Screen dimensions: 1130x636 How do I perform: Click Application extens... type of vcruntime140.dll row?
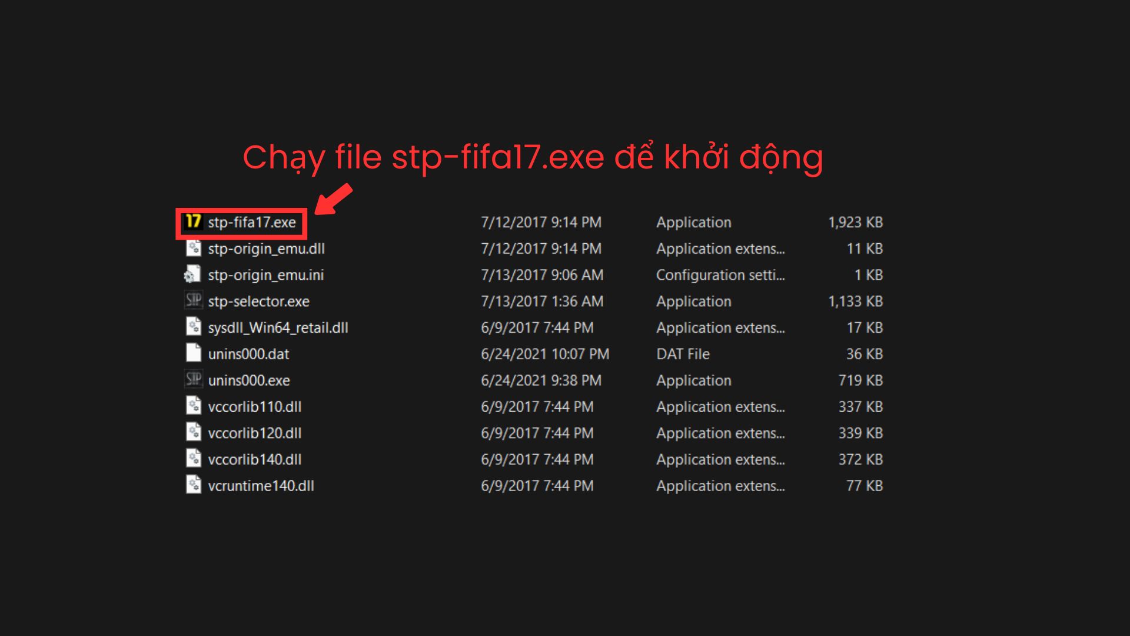[x=720, y=486]
